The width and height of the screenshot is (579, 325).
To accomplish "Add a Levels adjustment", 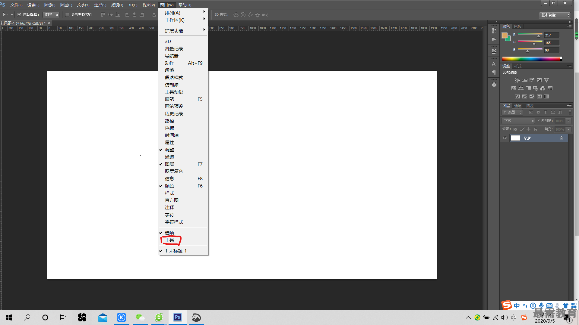I will (x=525, y=80).
